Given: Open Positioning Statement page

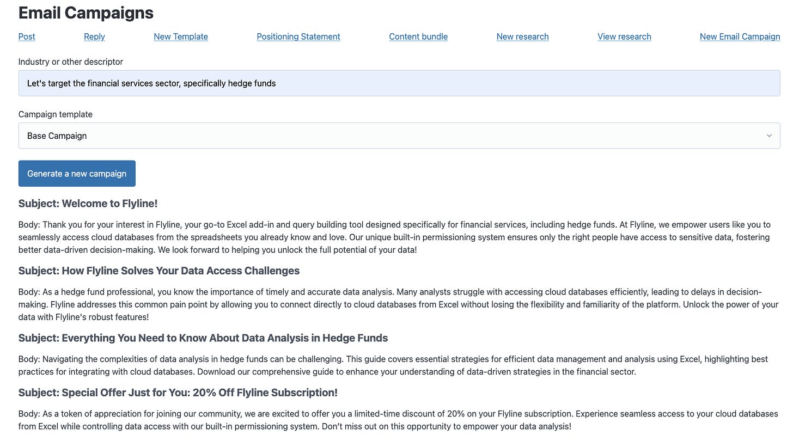Looking at the screenshot, I should pos(298,36).
